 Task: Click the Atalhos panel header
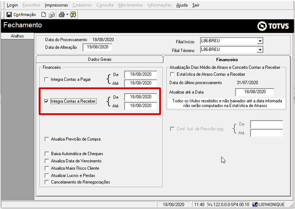click(x=17, y=36)
